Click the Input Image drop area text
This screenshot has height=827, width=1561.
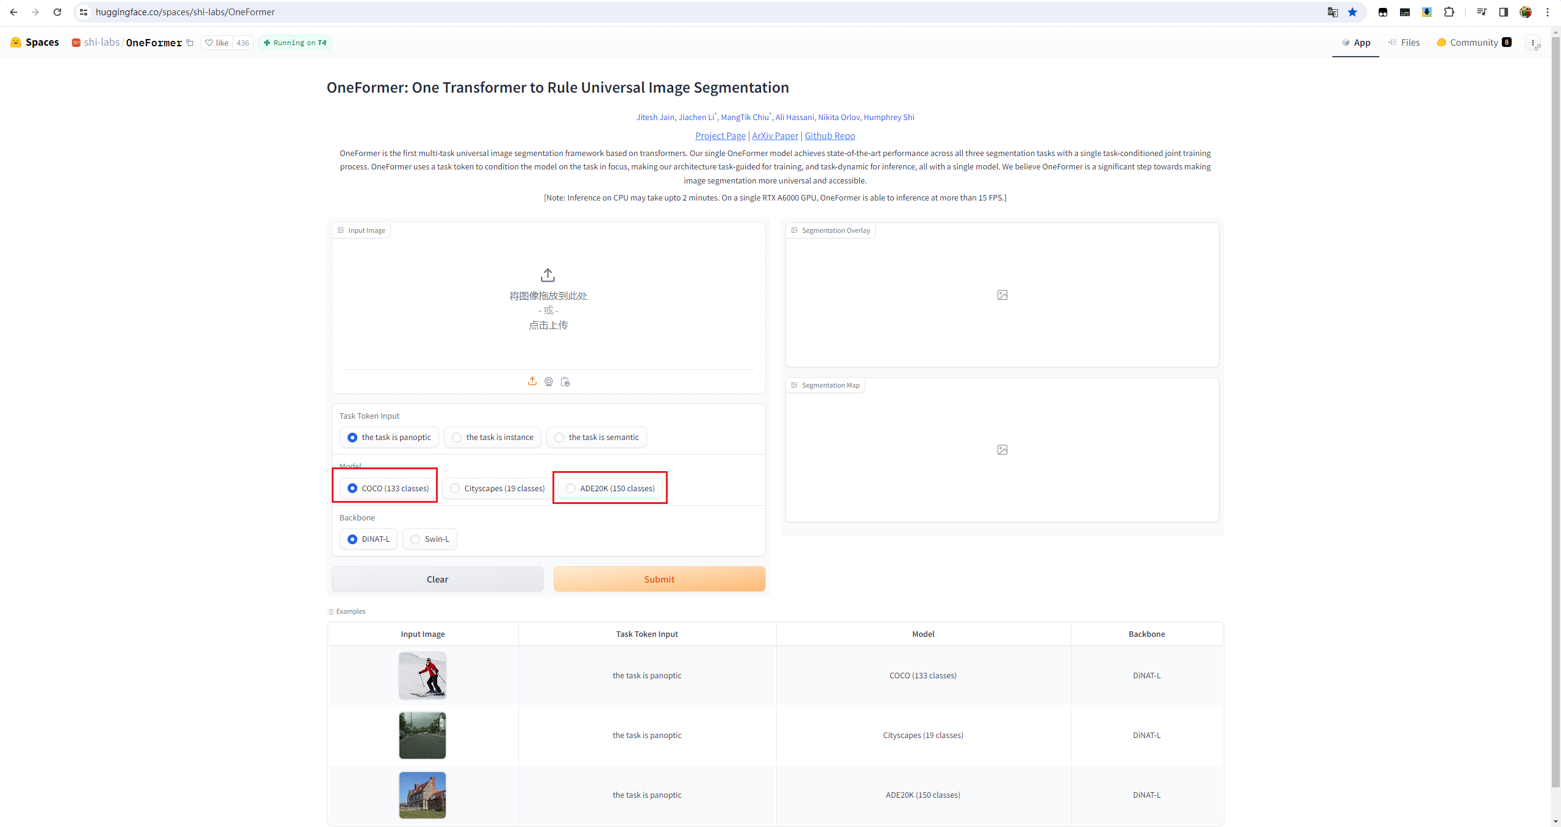pyautogui.click(x=548, y=311)
